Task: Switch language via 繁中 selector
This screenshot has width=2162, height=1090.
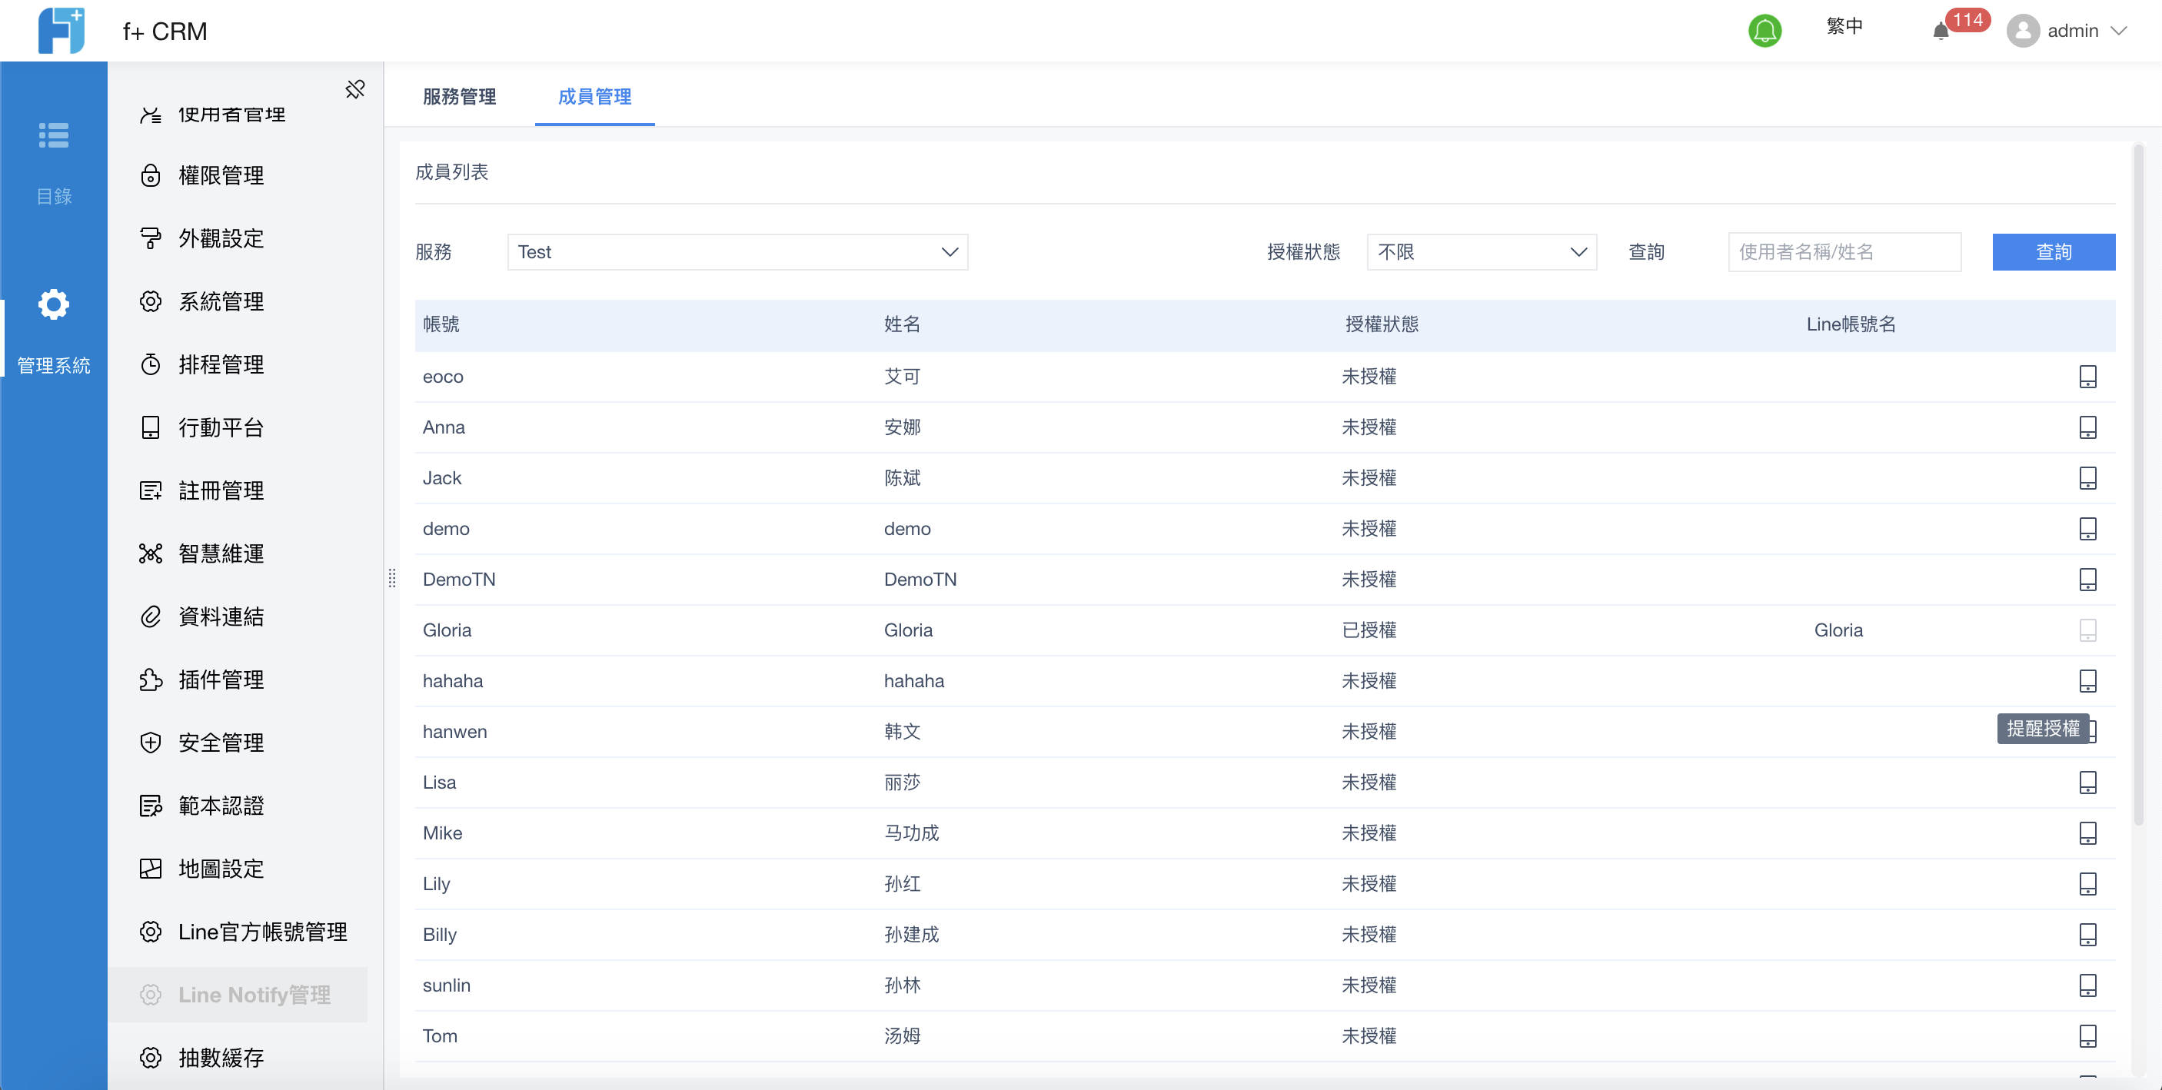Action: [1844, 27]
